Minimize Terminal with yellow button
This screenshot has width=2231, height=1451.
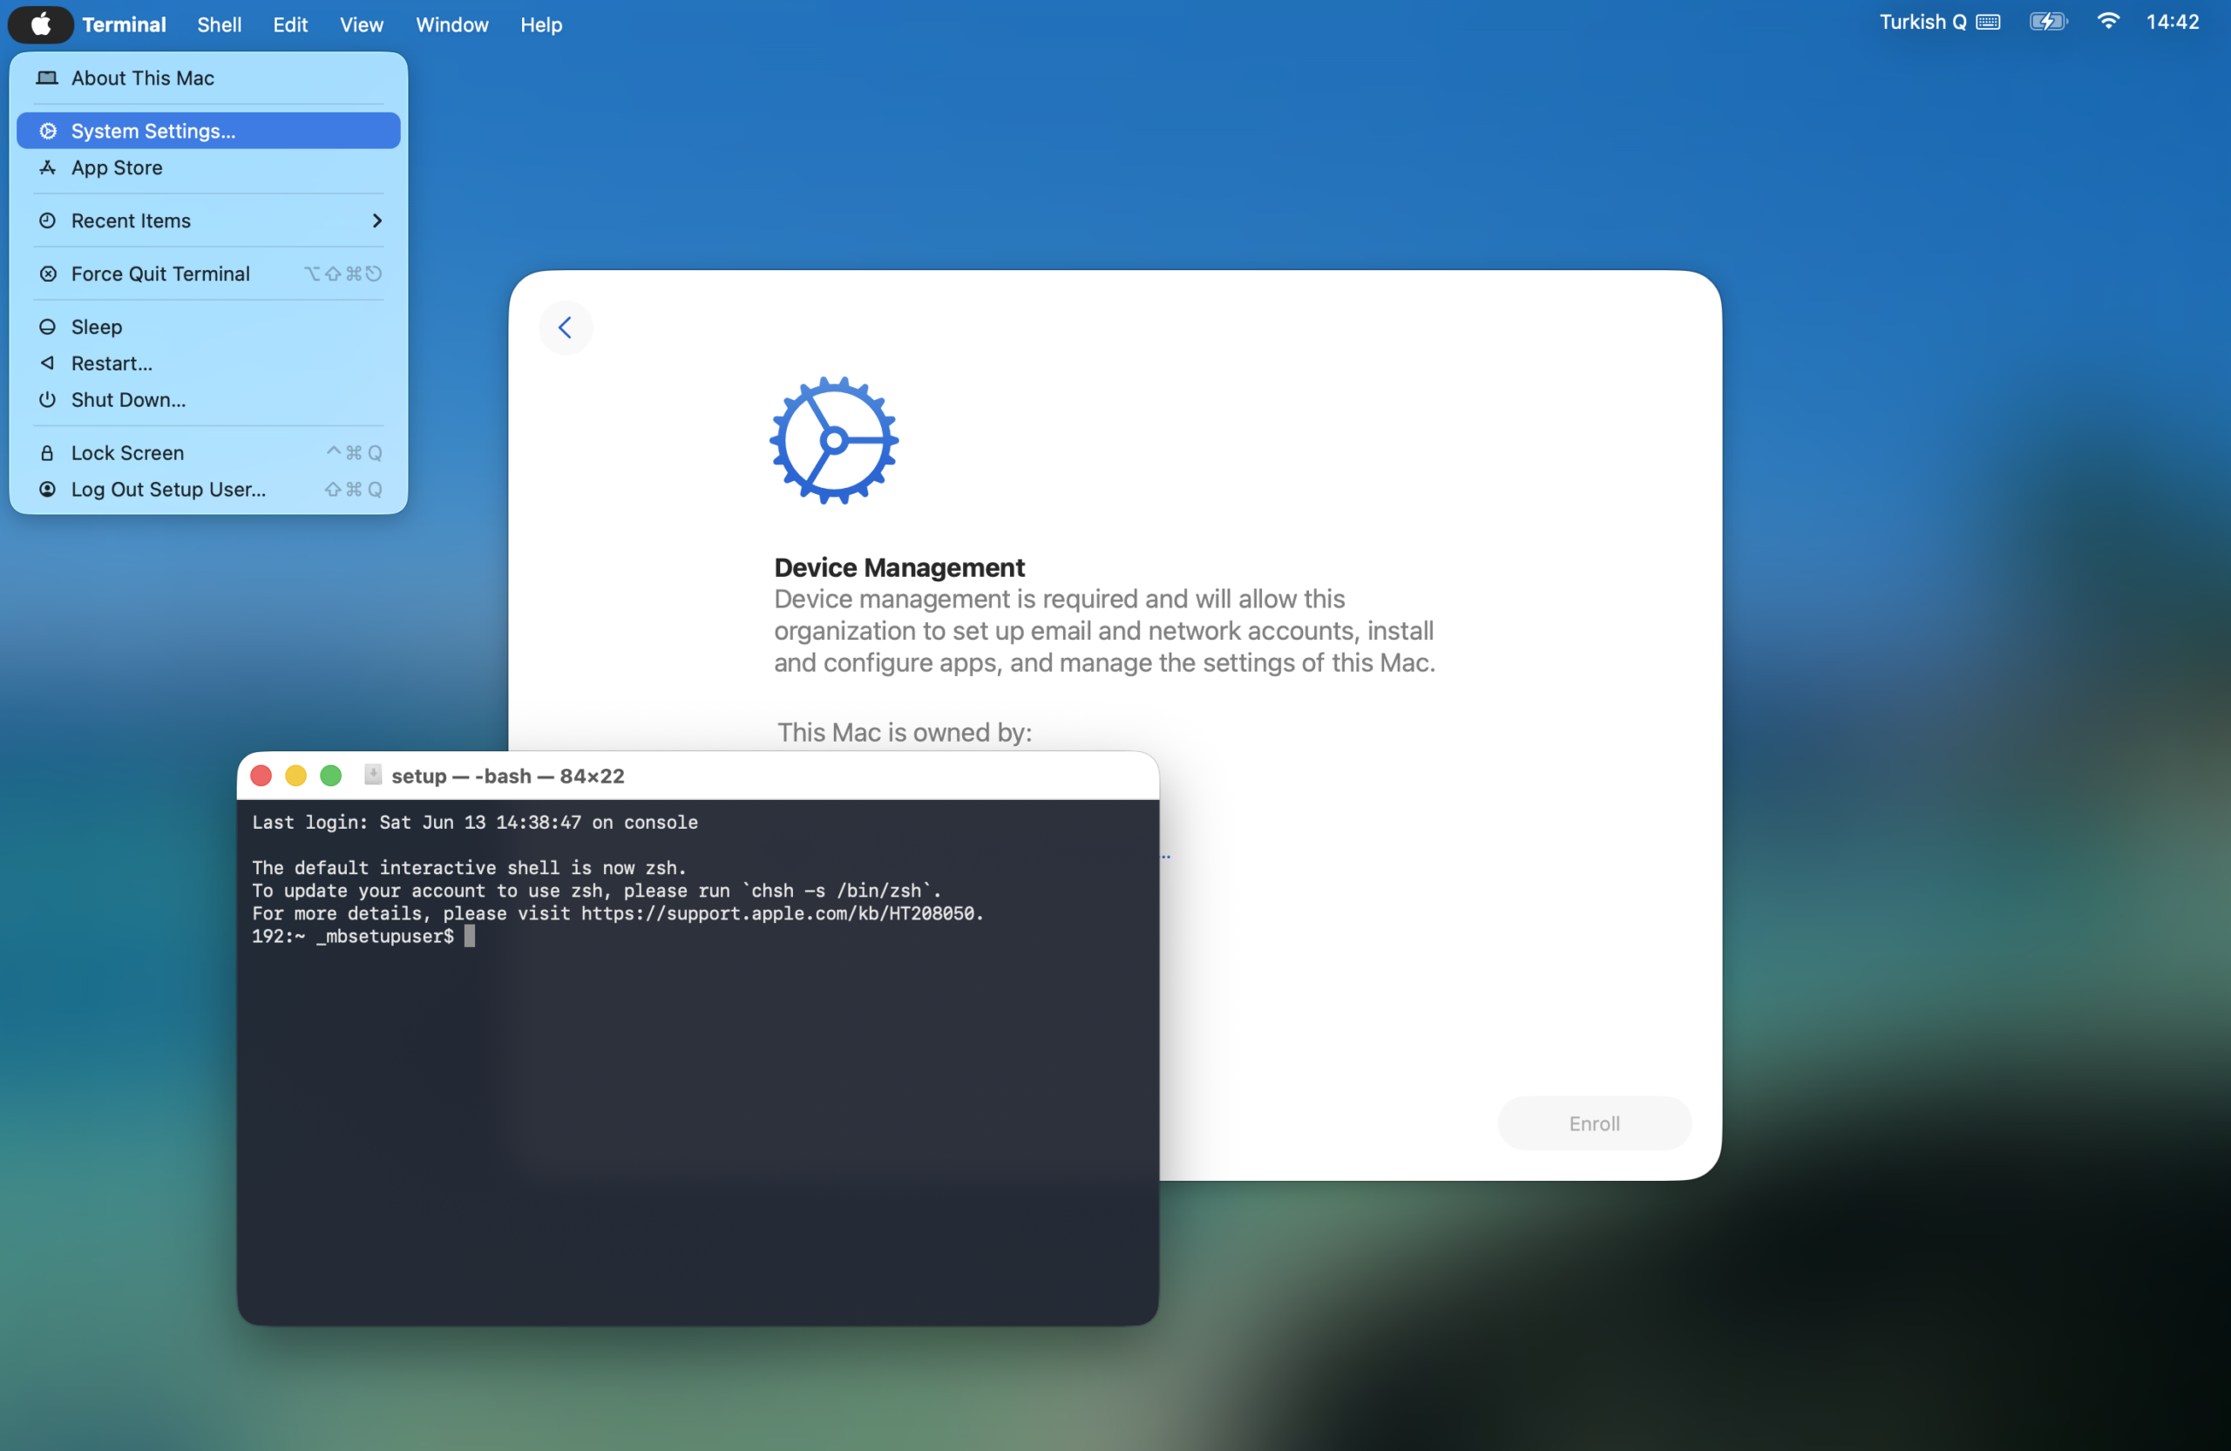coord(296,776)
